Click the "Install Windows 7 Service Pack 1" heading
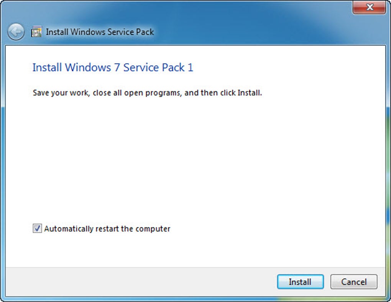The height and width of the screenshot is (302, 391). 113,67
